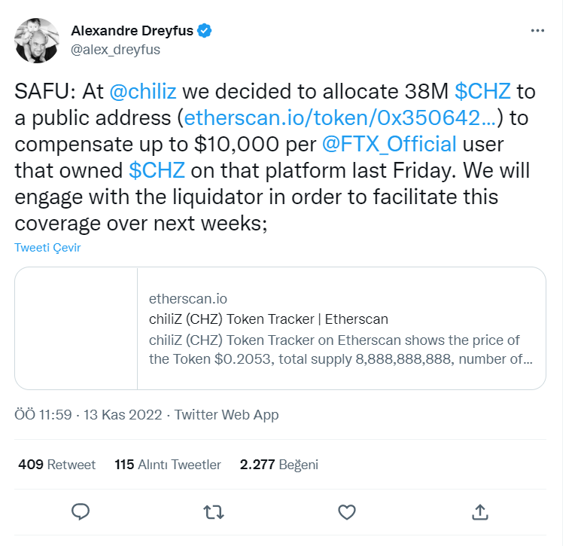
Task: Click the 13 Kas 2022 timestamp
Action: 123,415
